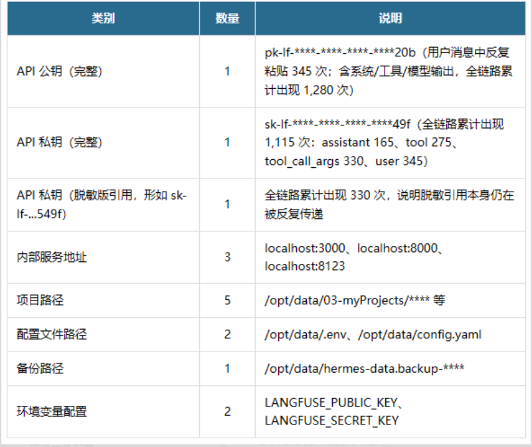The height and width of the screenshot is (447, 532).
Task: Click the localhost:3000 addresses cell
Action: click(390, 257)
